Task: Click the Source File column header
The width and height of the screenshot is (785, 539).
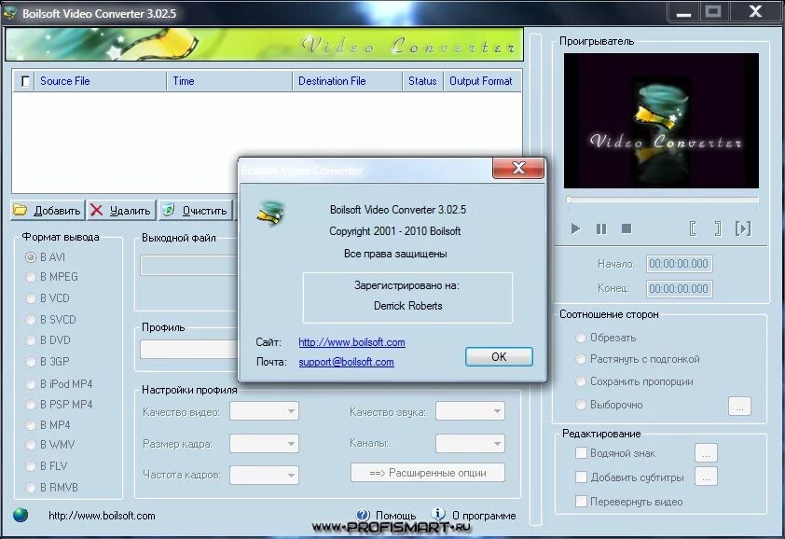Action: [100, 81]
